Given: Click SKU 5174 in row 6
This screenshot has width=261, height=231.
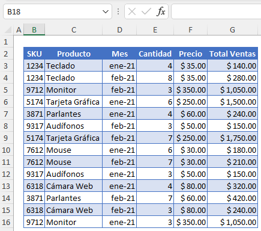Looking at the screenshot, I should point(34,102).
